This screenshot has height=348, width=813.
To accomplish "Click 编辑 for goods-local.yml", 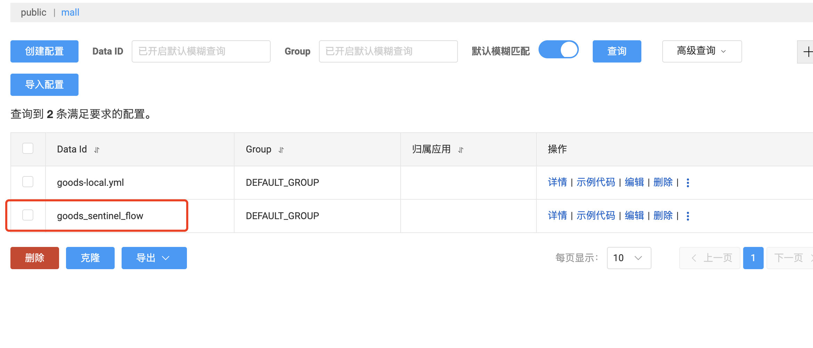I will click(634, 182).
